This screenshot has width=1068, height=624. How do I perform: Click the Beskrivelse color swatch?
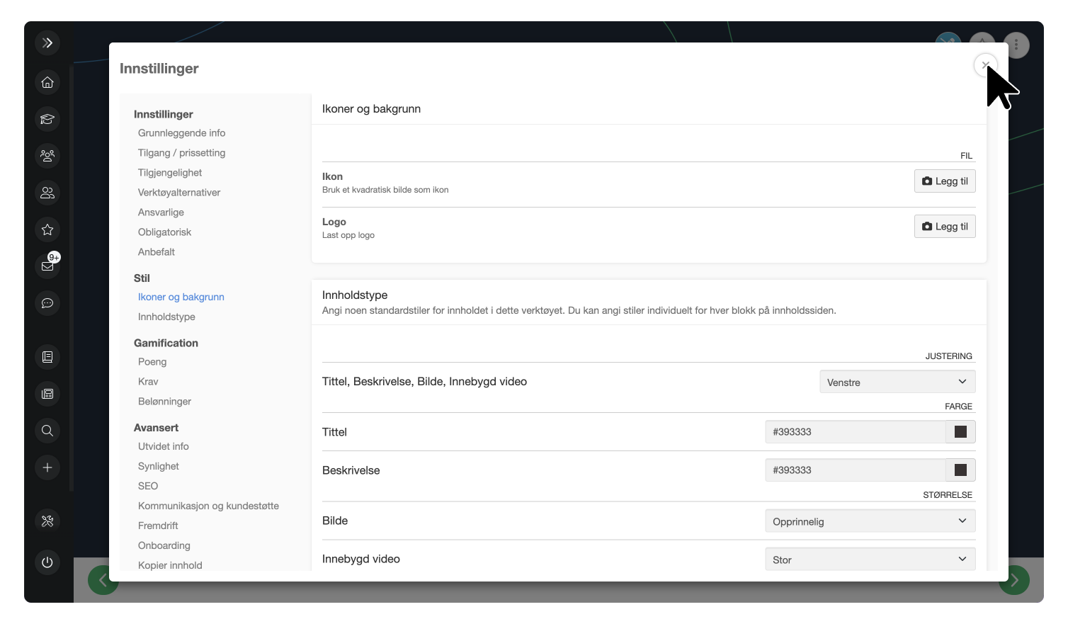point(960,470)
